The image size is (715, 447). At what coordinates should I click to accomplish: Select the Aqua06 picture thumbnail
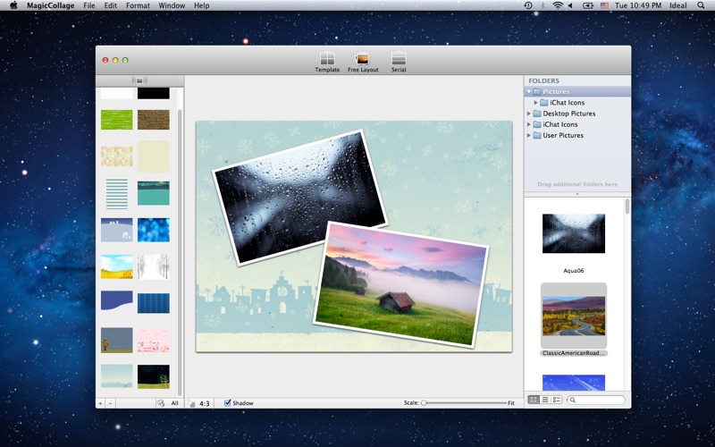tap(574, 233)
